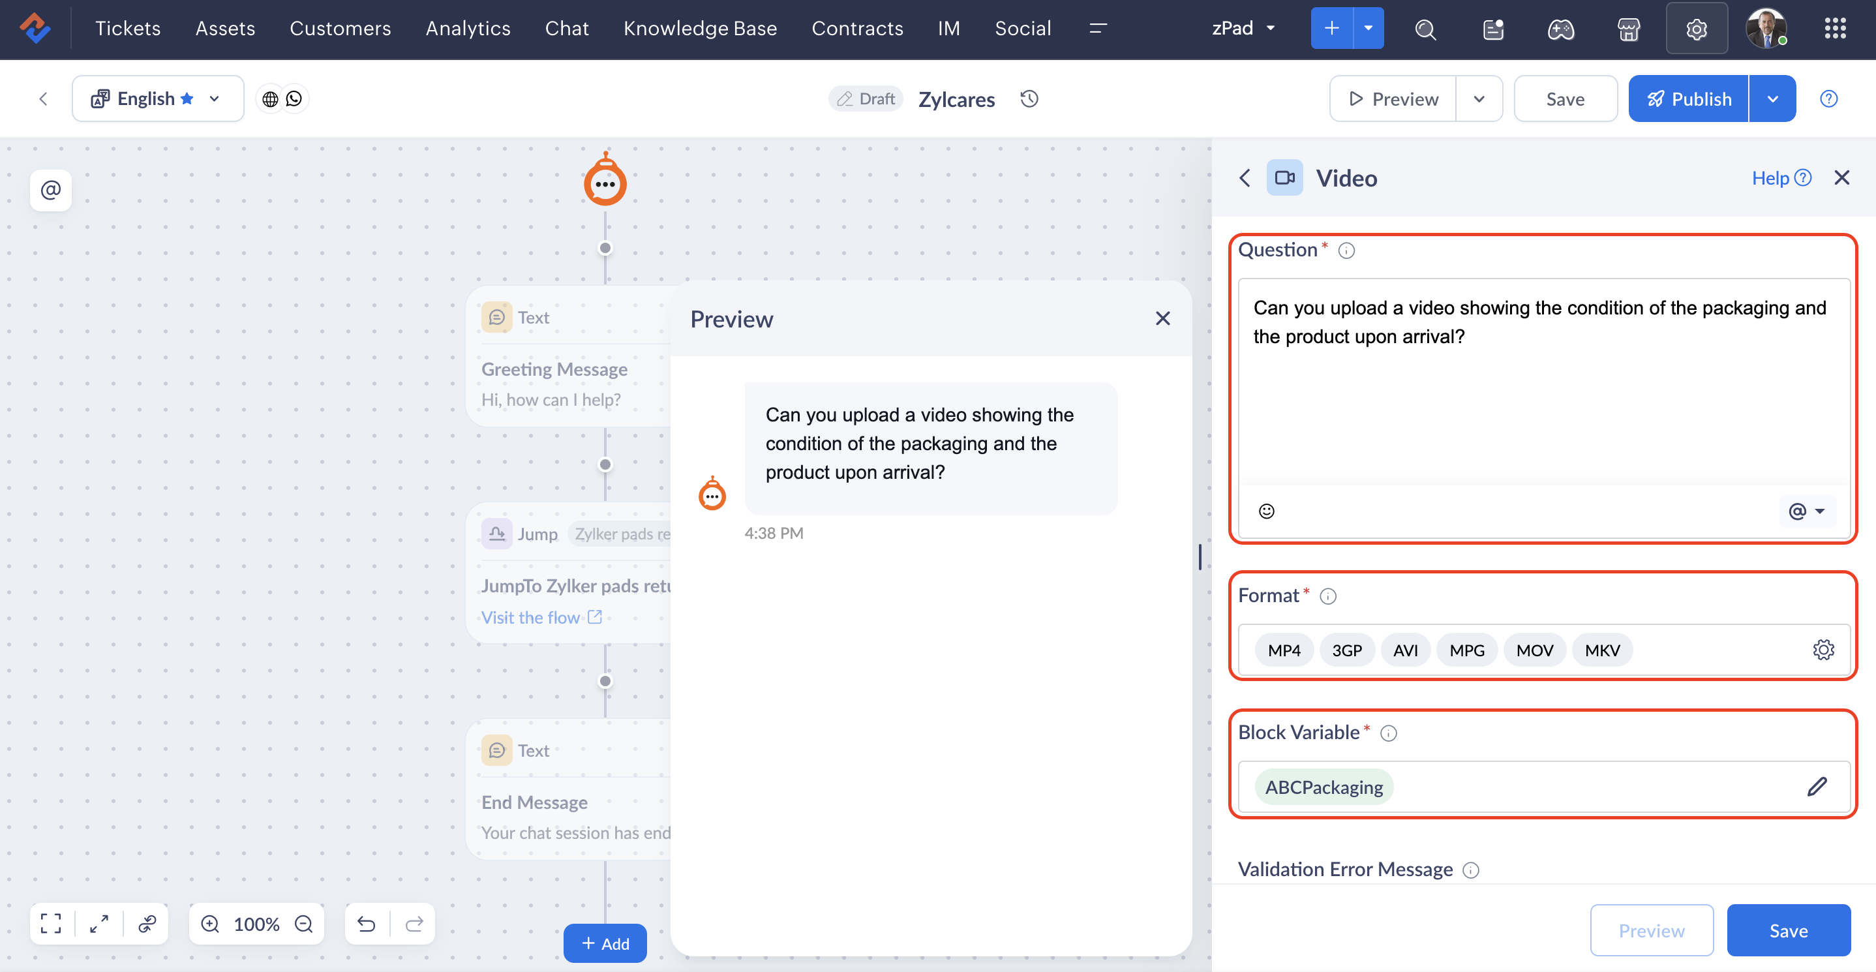This screenshot has width=1876, height=972.
Task: Open the top bar search icon
Action: pyautogui.click(x=1425, y=29)
